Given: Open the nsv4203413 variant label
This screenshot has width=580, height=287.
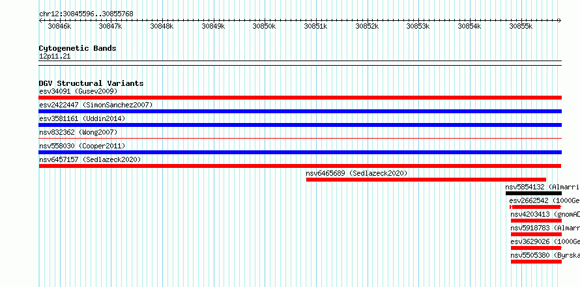Looking at the screenshot, I should click(x=545, y=214).
